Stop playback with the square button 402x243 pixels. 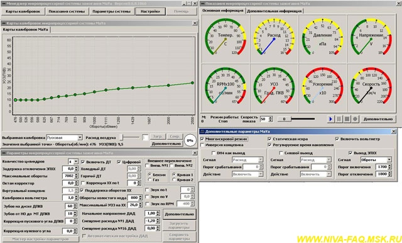point(347,119)
